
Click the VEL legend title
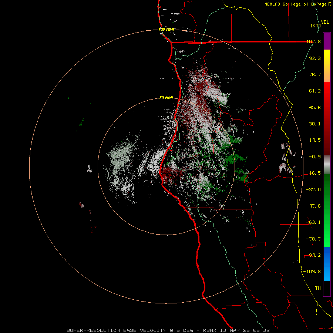(x=325, y=22)
